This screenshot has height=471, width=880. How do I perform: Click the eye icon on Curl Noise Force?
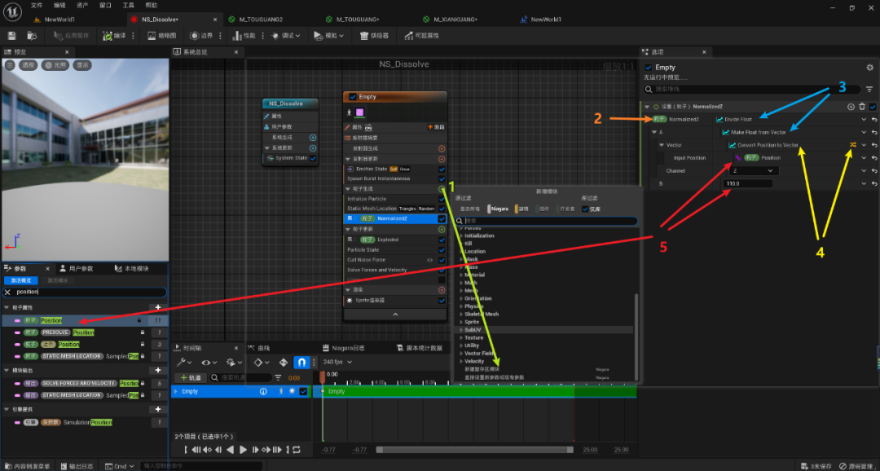click(x=430, y=260)
